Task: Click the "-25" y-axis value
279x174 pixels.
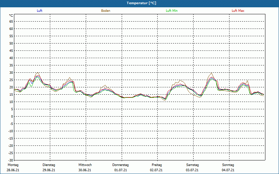Action: coord(11,153)
